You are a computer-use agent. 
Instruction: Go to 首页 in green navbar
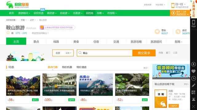(x=11, y=13)
